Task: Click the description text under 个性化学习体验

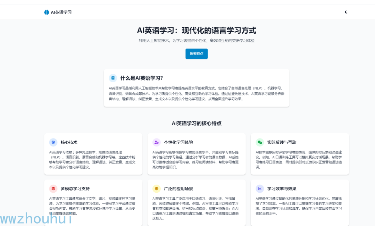Action: 195,159
